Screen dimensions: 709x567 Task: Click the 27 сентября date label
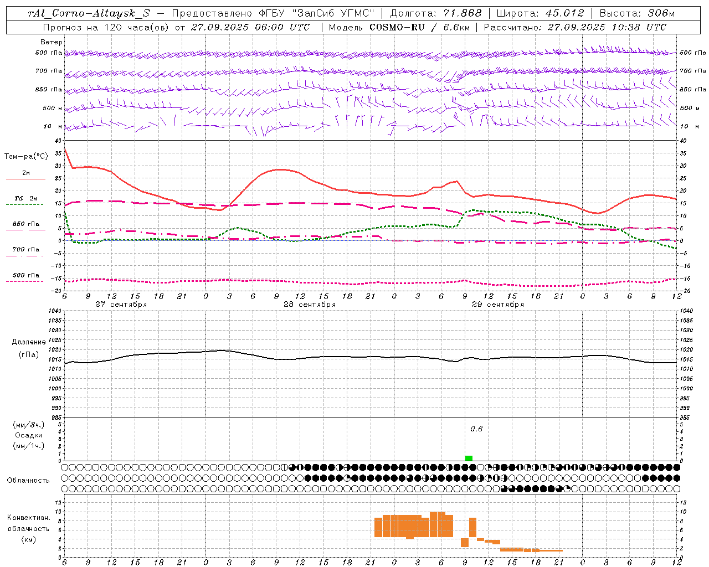tap(121, 305)
